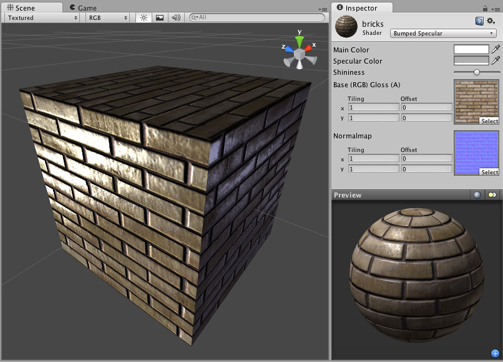The image size is (503, 362).
Task: Click Select on the Base RGB Gloss texture
Action: [x=490, y=120]
